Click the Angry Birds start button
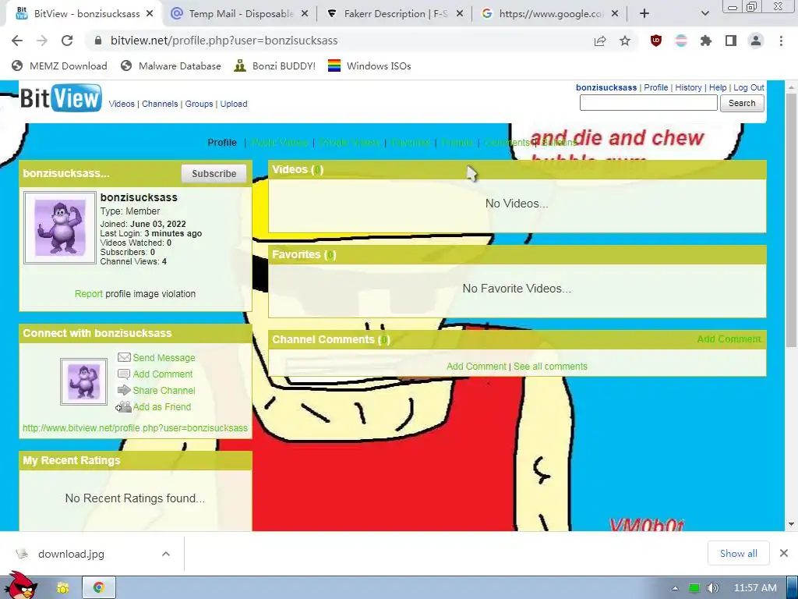The width and height of the screenshot is (798, 599). tap(20, 586)
